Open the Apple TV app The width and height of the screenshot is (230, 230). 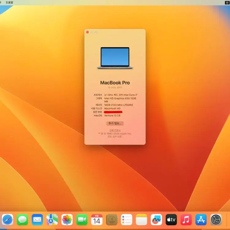coord(171,219)
